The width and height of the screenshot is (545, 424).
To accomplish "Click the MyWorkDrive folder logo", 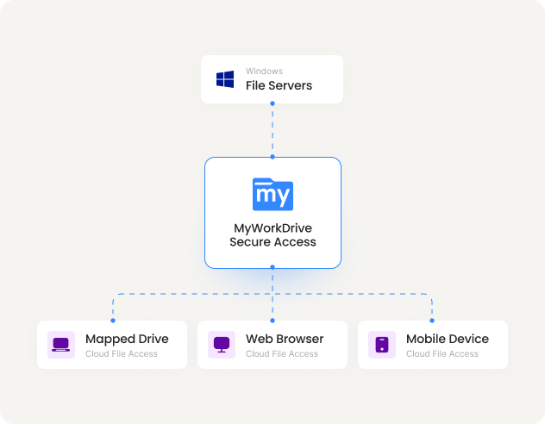I will pos(272,194).
